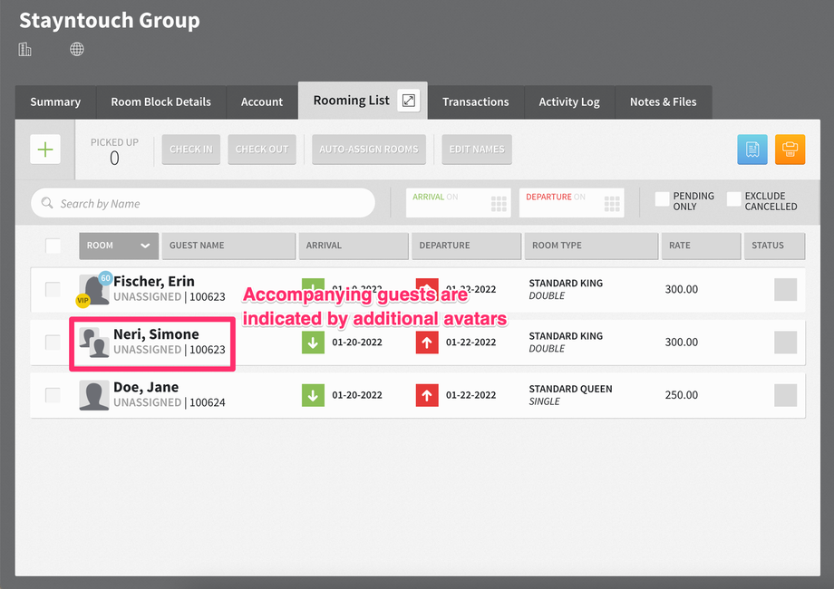The width and height of the screenshot is (834, 589).
Task: Click Doe, Jane's 01-22-2022 departure date
Action: (x=470, y=395)
